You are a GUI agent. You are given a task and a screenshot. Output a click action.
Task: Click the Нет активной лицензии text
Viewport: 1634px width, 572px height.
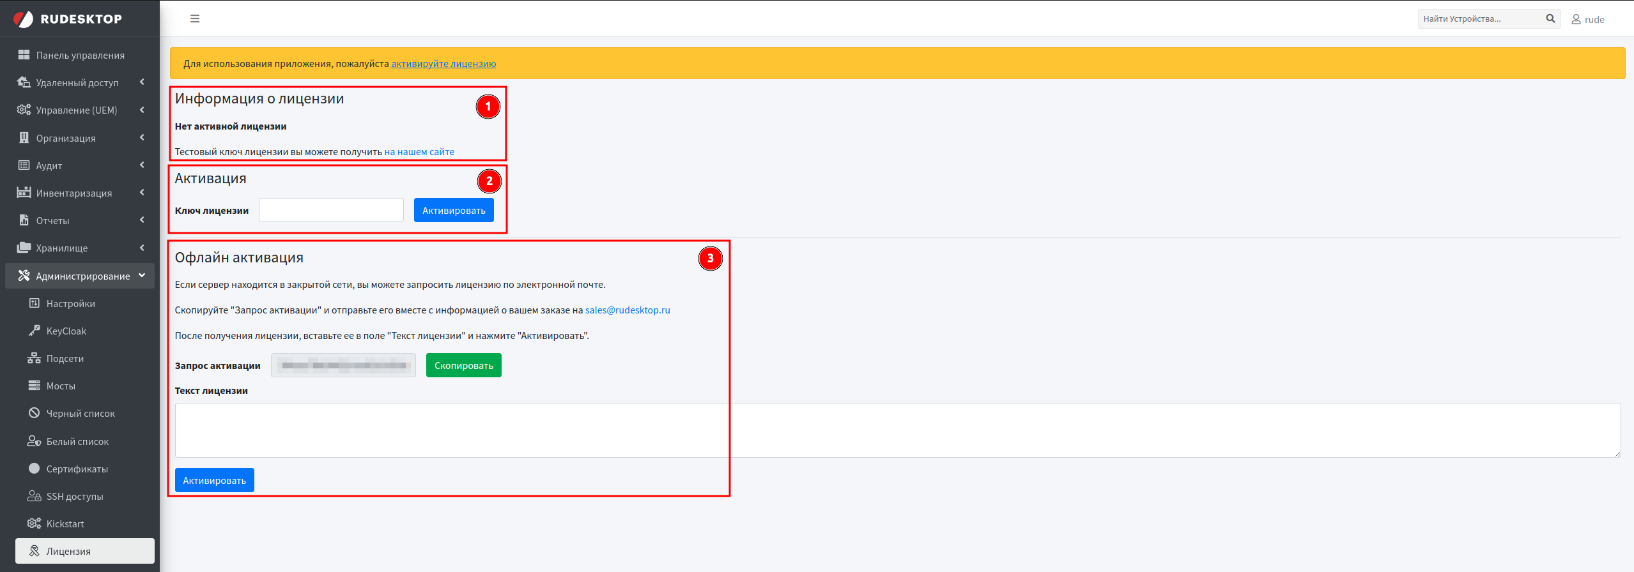point(231,126)
